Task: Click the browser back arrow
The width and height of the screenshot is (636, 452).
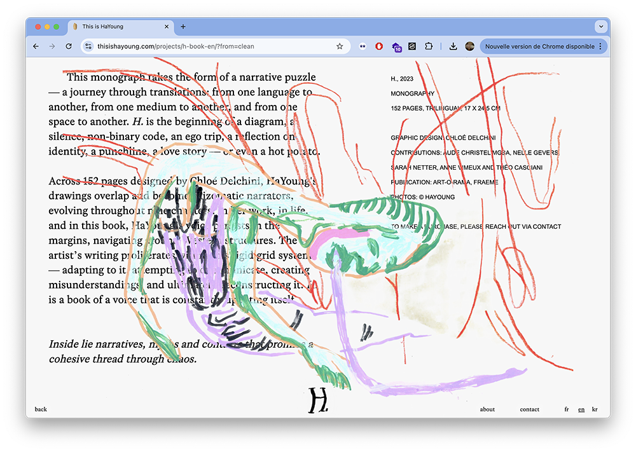Action: [36, 46]
